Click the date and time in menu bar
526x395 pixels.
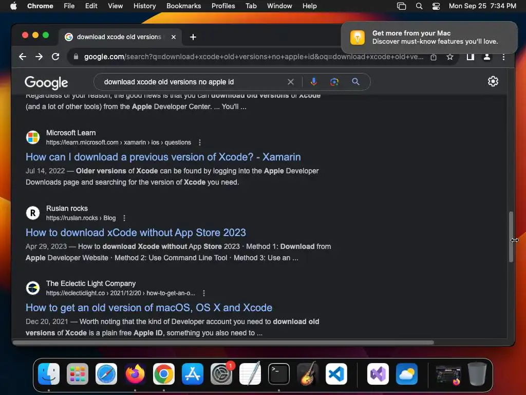point(482,6)
